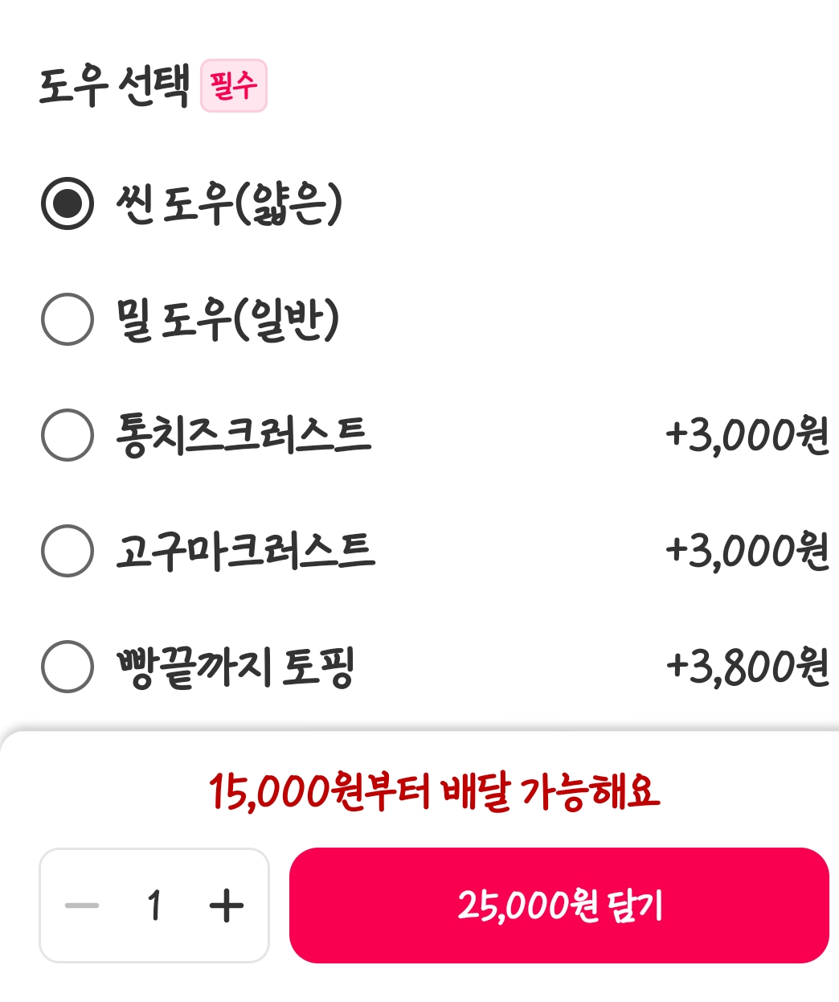This screenshot has height=1002, width=839.
Task: Tap the 15,000원부터 배달 가능해요 notice
Action: [434, 791]
